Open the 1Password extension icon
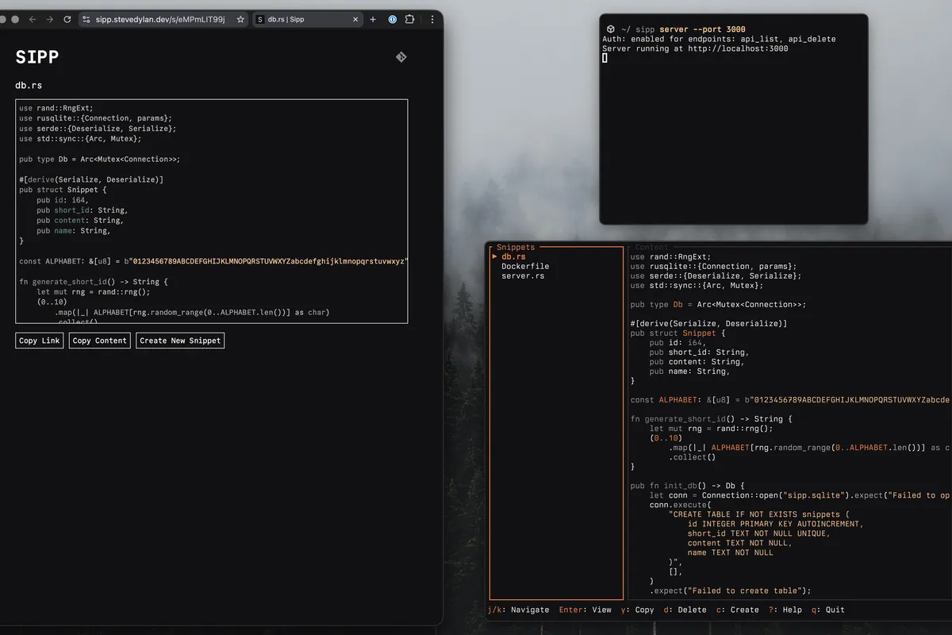This screenshot has height=635, width=952. click(x=393, y=19)
